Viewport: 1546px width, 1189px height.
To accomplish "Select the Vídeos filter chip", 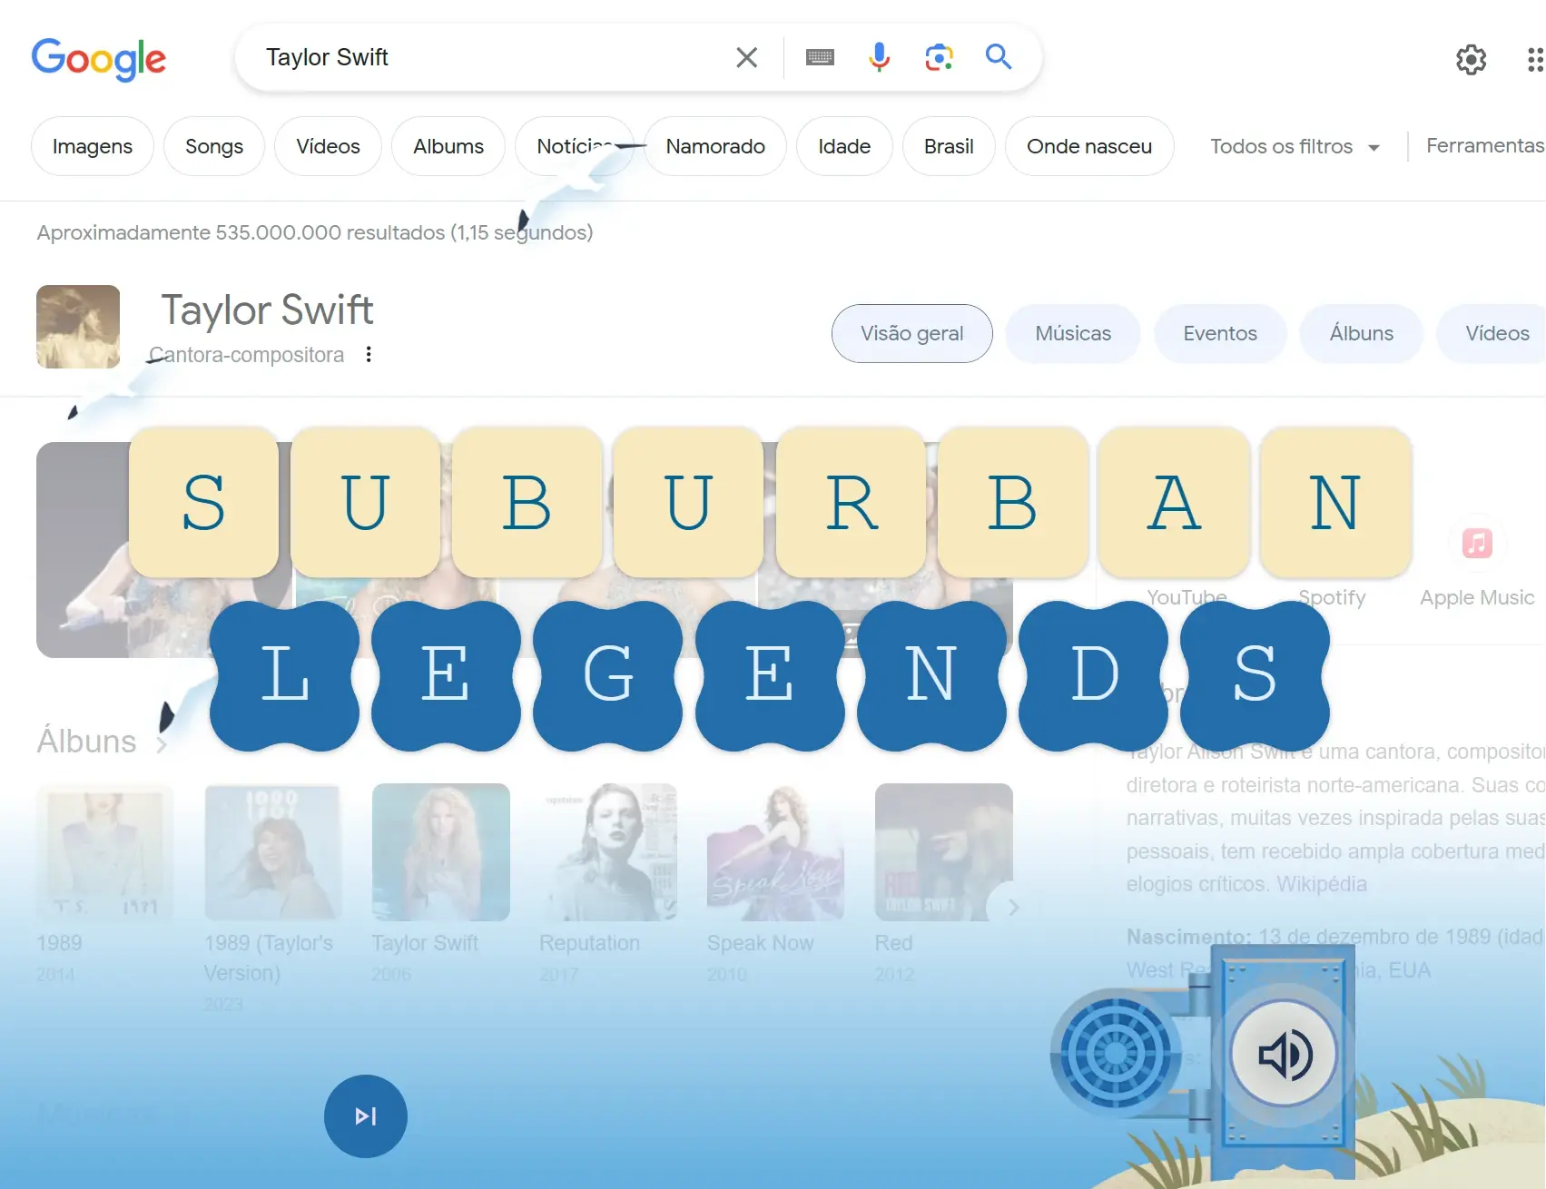I will point(328,146).
